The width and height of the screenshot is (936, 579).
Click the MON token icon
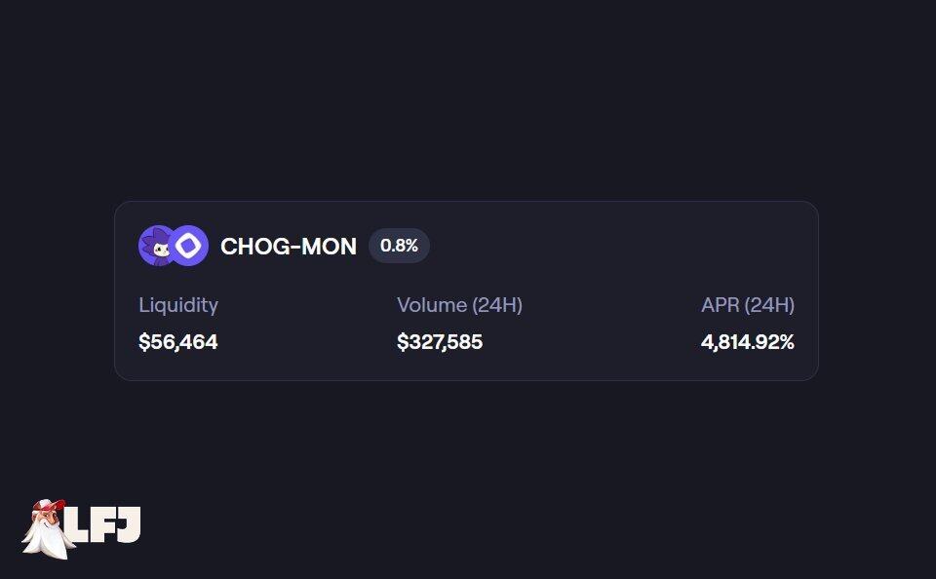[189, 246]
